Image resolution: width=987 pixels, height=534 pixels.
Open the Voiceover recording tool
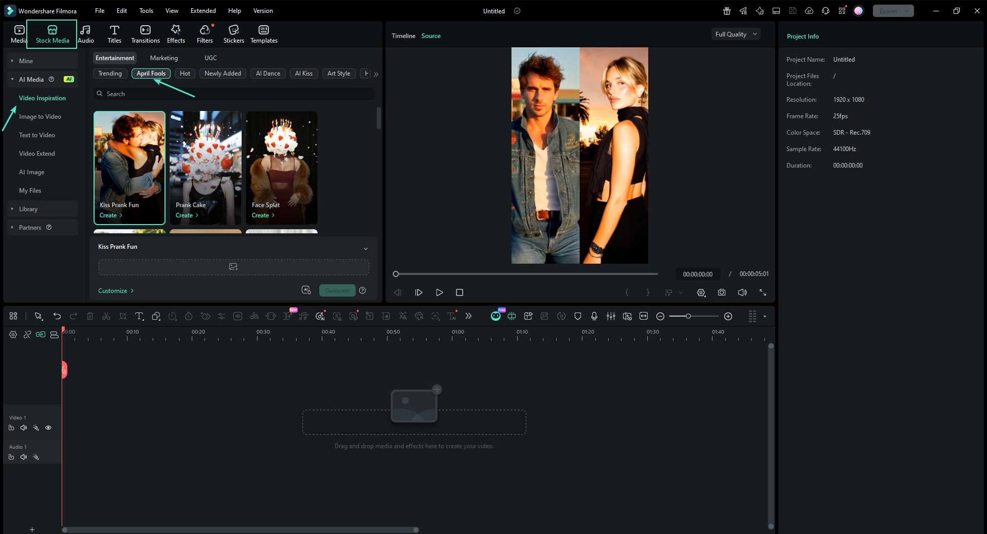pyautogui.click(x=594, y=316)
